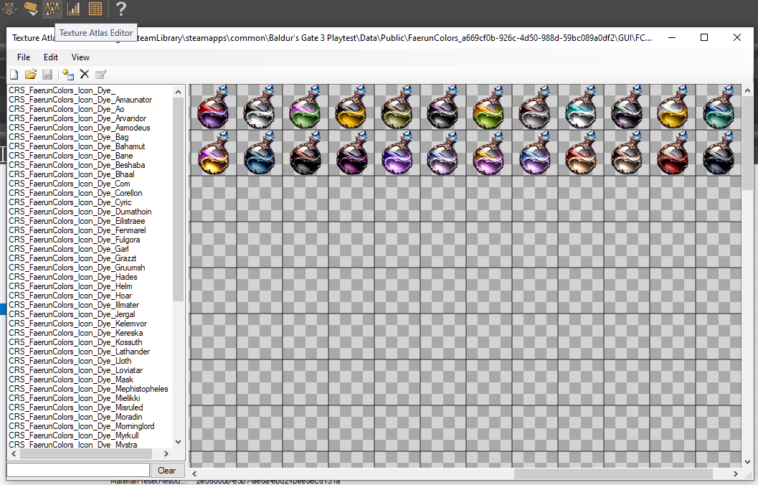Select CRS_FaerunColors_Icon_Dye_Jergal entry
This screenshot has height=485, width=758.
click(72, 314)
